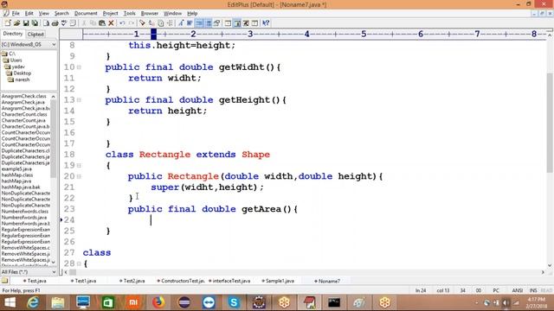Toggle INS mode in the status bar

click(x=533, y=290)
